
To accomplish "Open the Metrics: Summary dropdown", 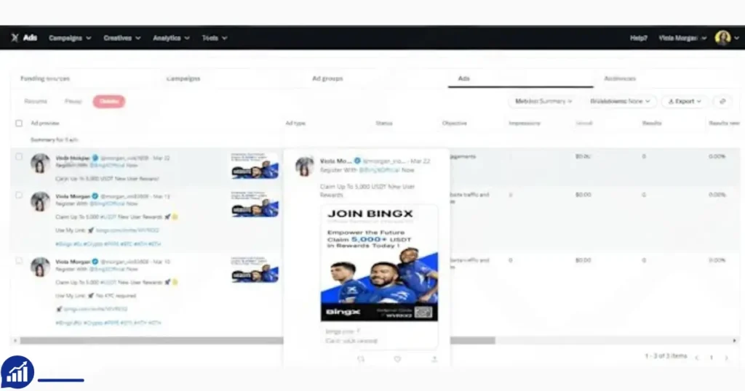I will click(x=543, y=101).
